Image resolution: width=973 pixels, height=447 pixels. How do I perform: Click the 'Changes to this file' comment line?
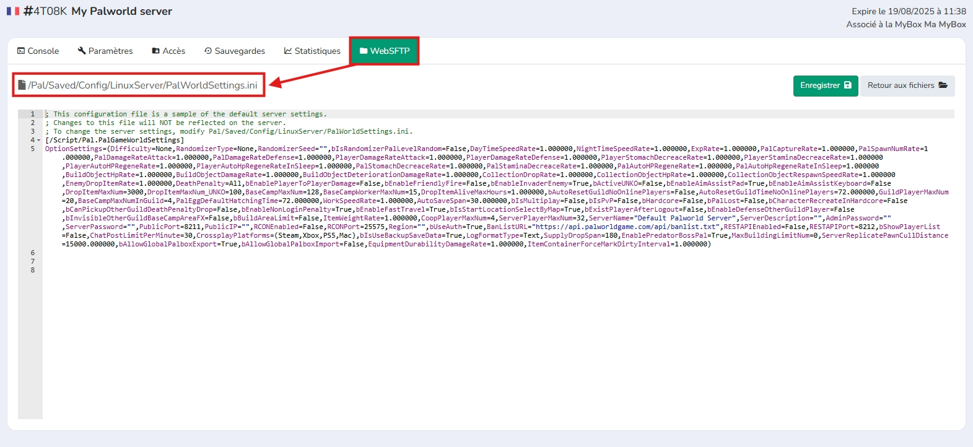pyautogui.click(x=165, y=123)
